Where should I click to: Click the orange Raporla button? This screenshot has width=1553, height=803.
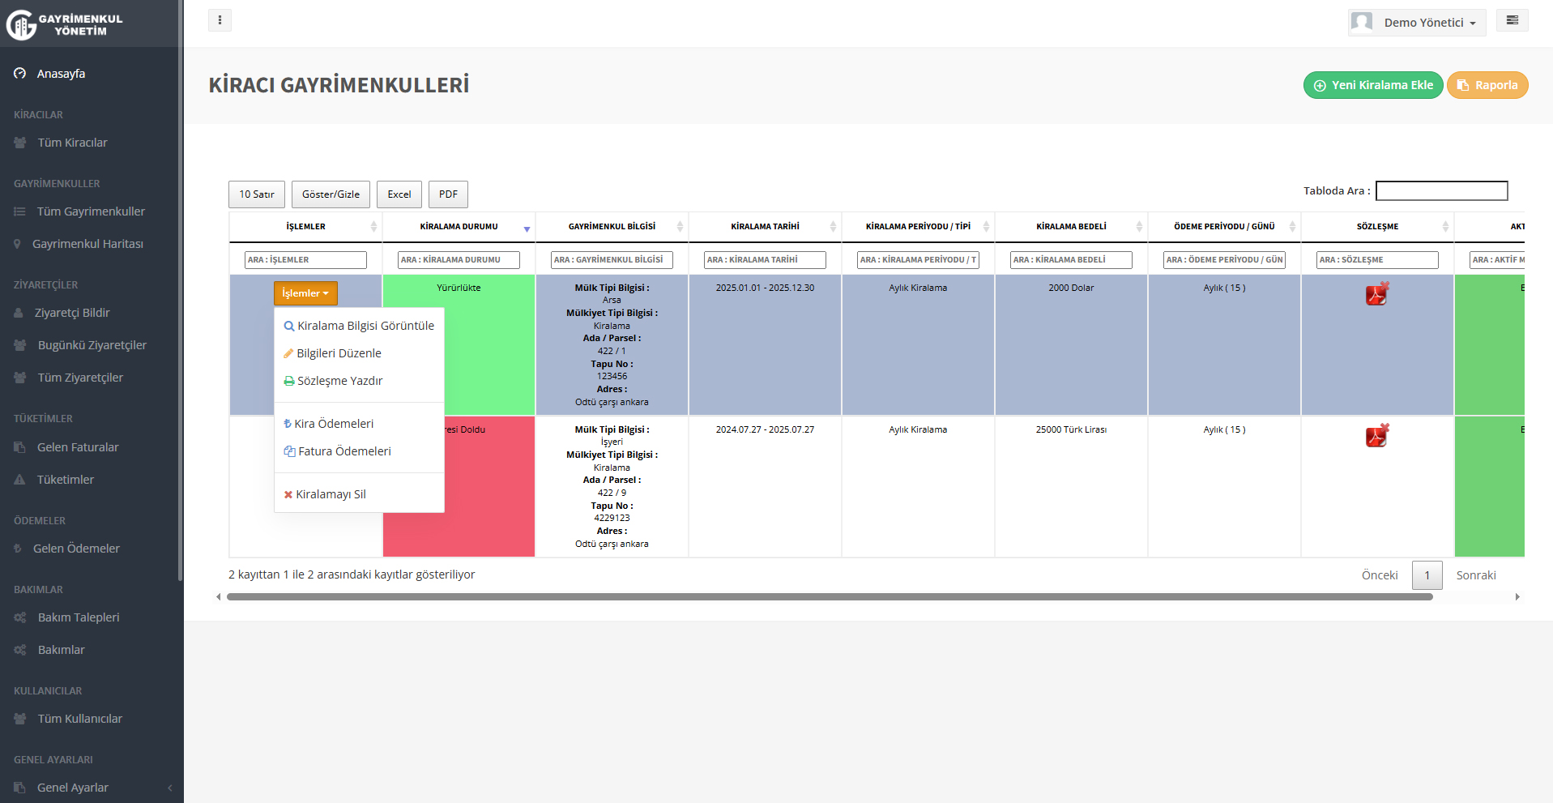click(1487, 85)
